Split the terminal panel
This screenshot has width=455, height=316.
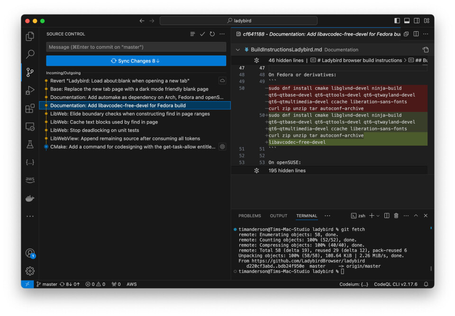coord(387,216)
